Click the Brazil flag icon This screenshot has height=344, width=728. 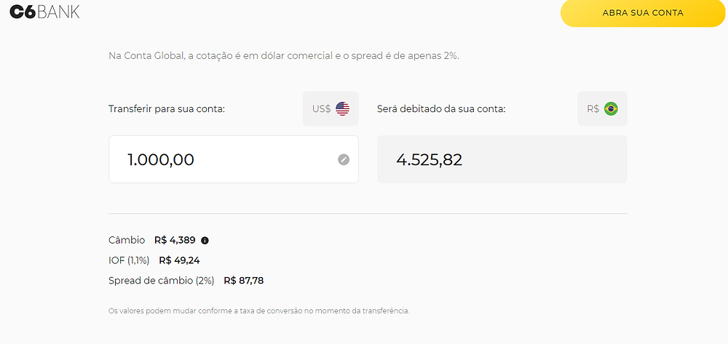611,109
